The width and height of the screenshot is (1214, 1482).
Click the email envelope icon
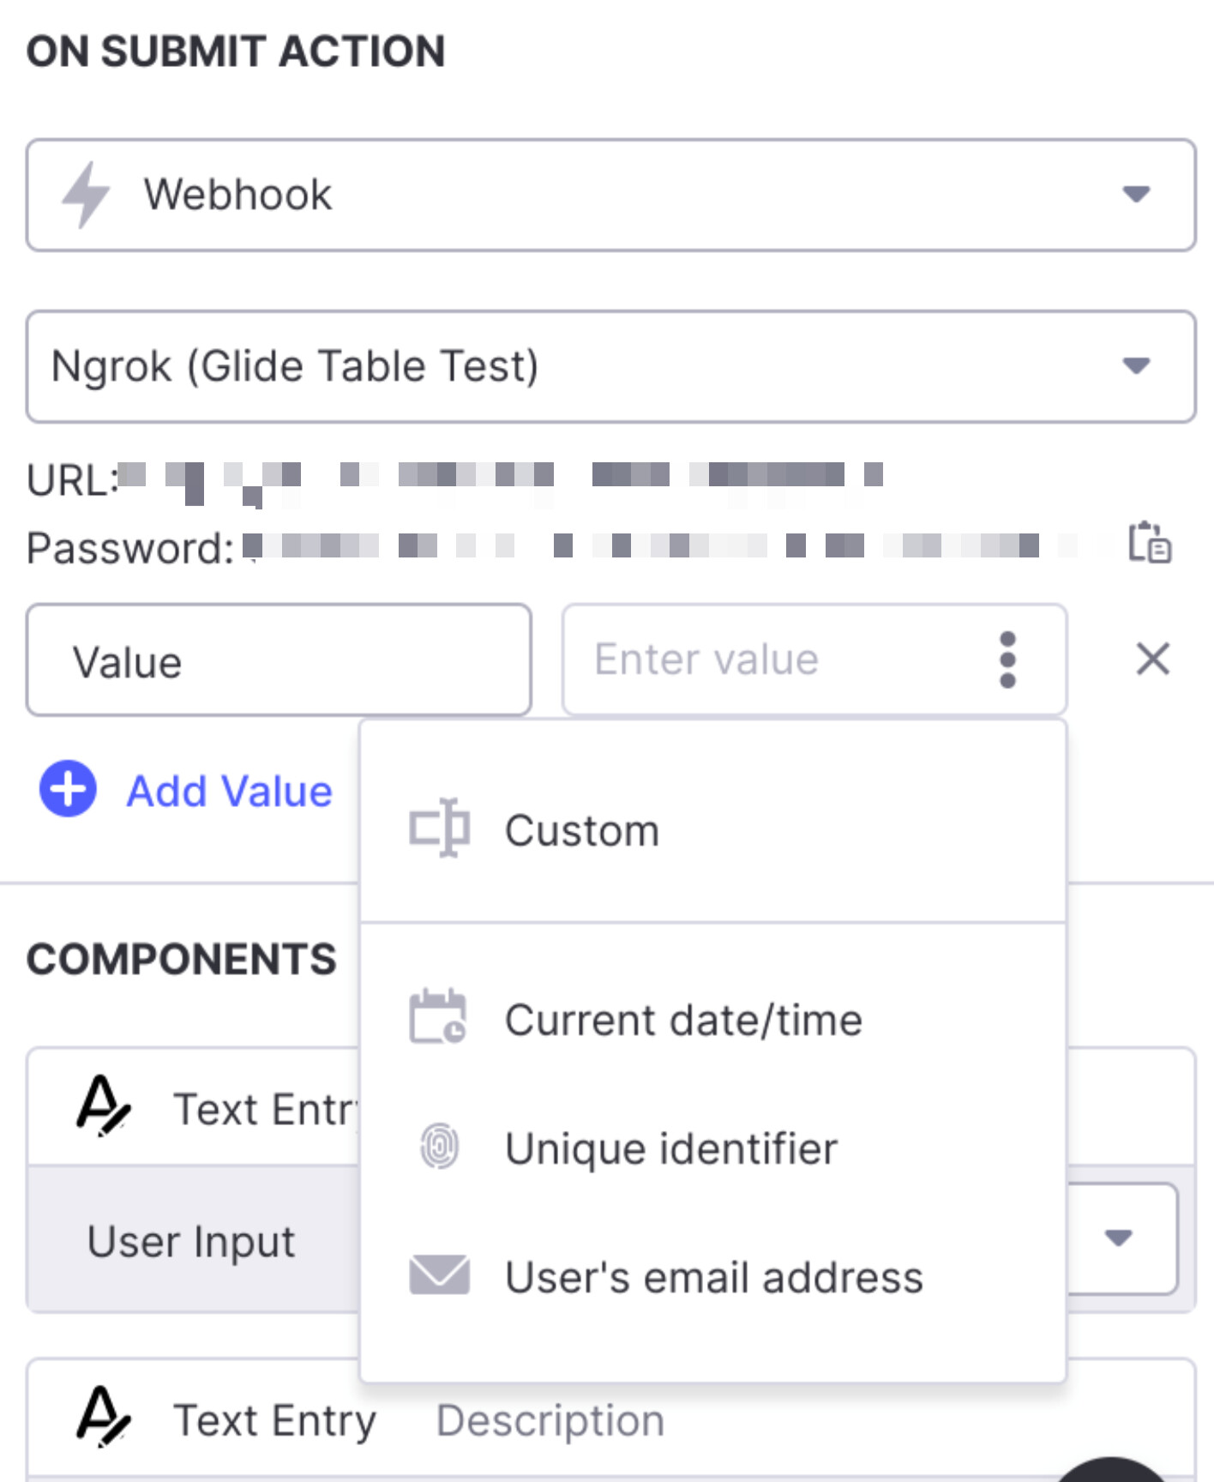point(439,1275)
